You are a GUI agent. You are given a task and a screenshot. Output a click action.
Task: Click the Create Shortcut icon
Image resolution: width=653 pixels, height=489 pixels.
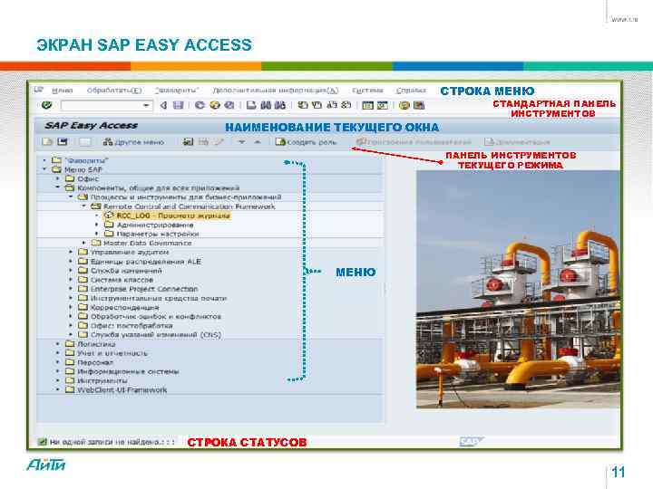coord(383,105)
